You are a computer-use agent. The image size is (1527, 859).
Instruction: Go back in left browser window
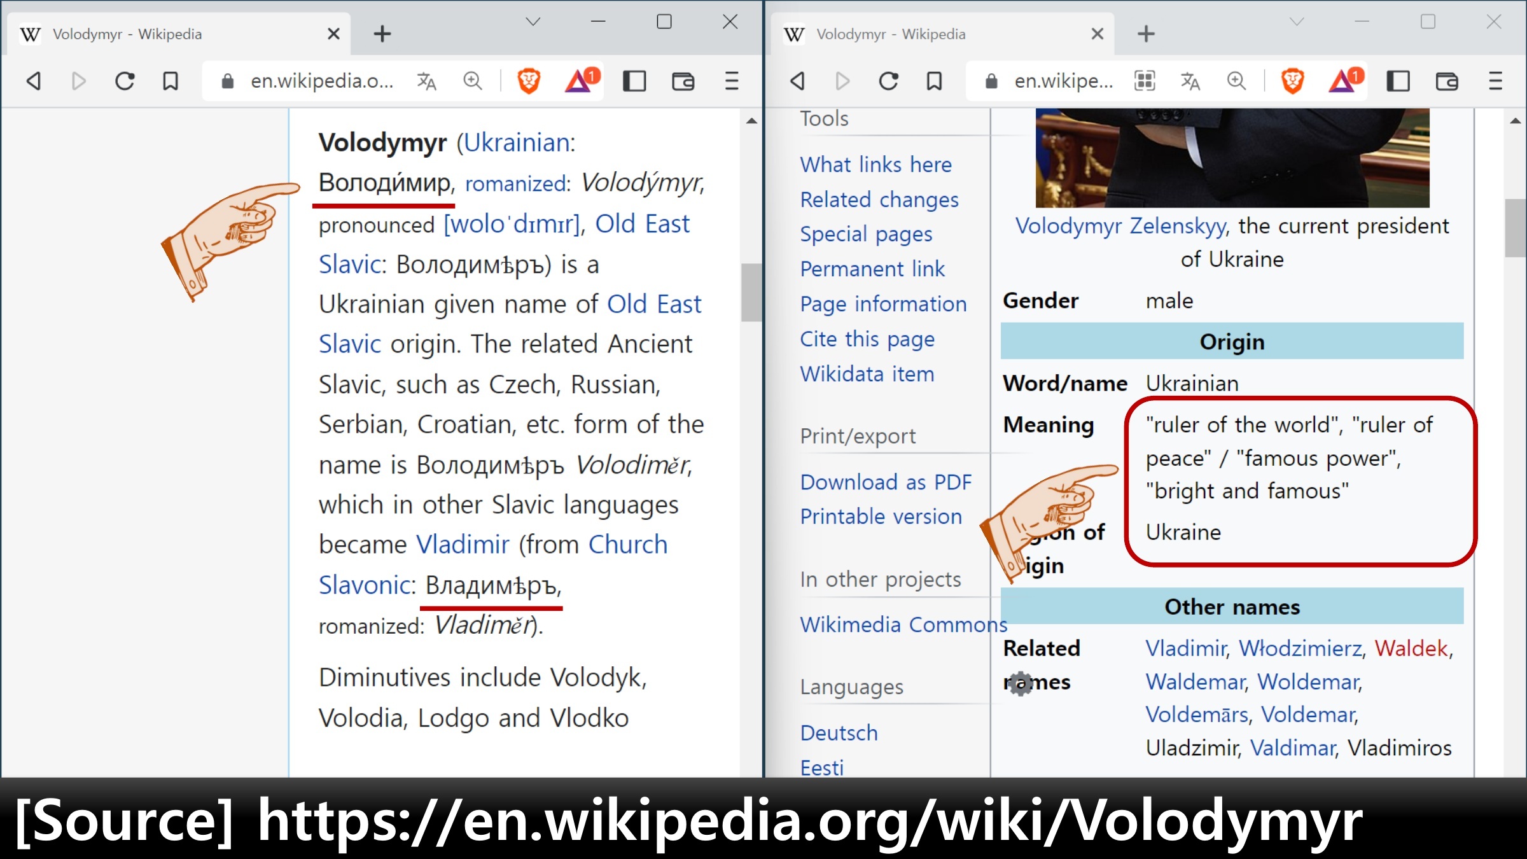[34, 81]
